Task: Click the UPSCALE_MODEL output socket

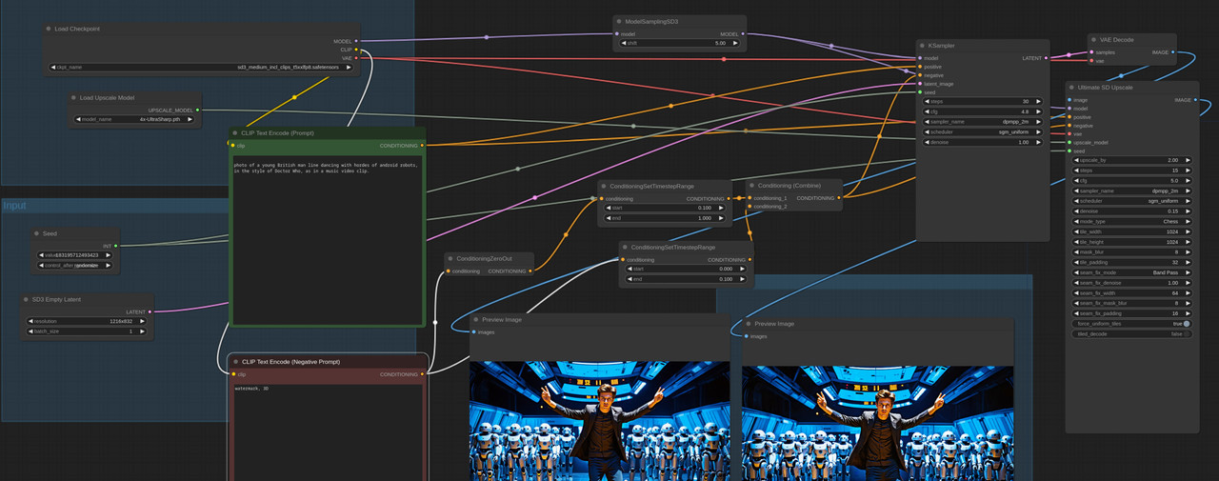Action: pos(197,110)
